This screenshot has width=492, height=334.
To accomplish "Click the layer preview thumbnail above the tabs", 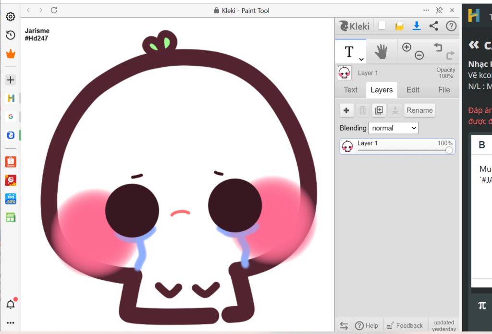I will 344,72.
